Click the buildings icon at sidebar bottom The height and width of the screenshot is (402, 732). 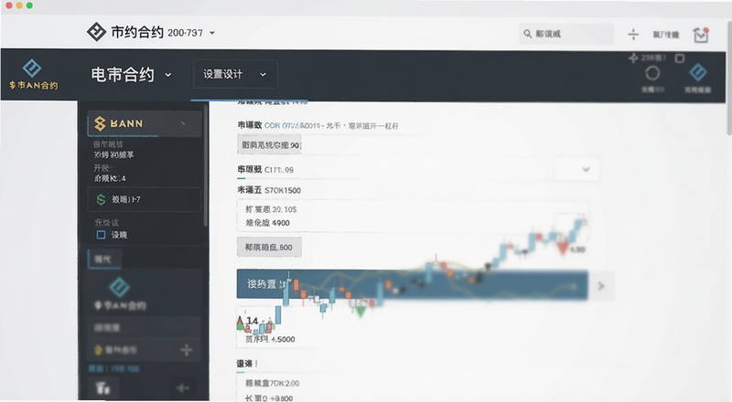102,388
